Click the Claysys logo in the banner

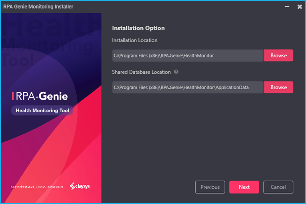click(x=80, y=186)
